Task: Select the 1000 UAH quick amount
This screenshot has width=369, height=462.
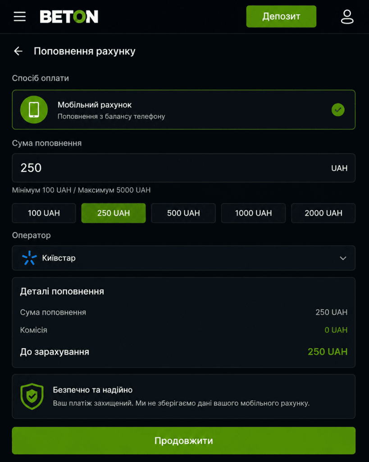Action: tap(253, 213)
